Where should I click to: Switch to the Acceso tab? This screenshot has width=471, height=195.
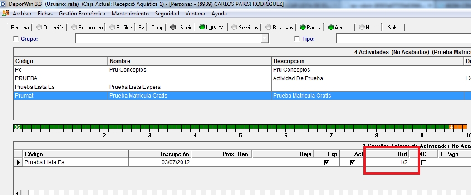(x=339, y=27)
